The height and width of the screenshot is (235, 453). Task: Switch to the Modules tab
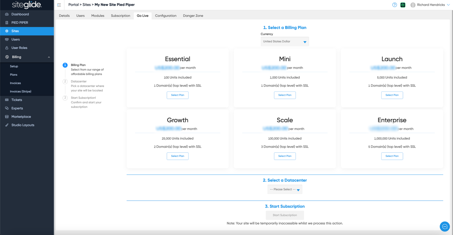(x=98, y=16)
